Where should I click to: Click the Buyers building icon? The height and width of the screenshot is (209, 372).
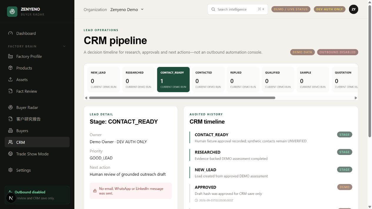(11, 131)
